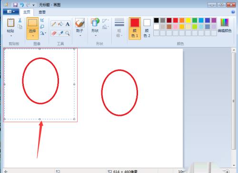Select the Pencil tool
This screenshot has width=238, height=173.
click(54, 24)
